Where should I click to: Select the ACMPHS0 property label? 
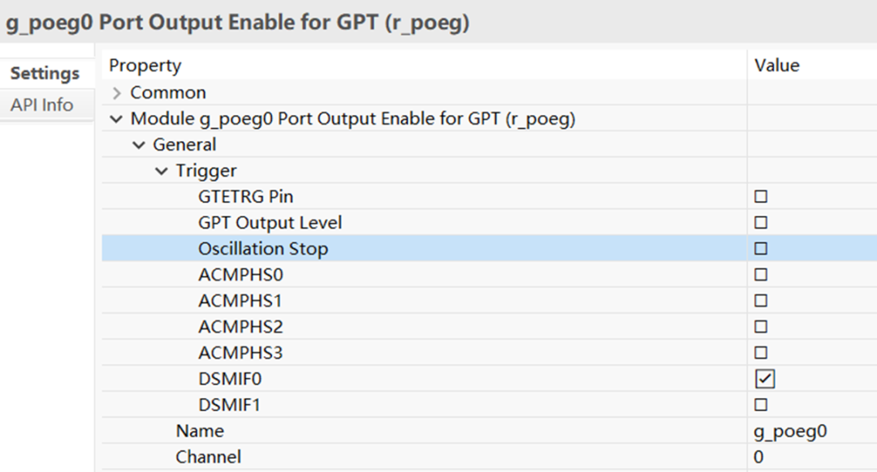(x=240, y=275)
